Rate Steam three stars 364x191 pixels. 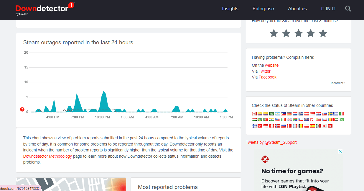pyautogui.click(x=299, y=33)
